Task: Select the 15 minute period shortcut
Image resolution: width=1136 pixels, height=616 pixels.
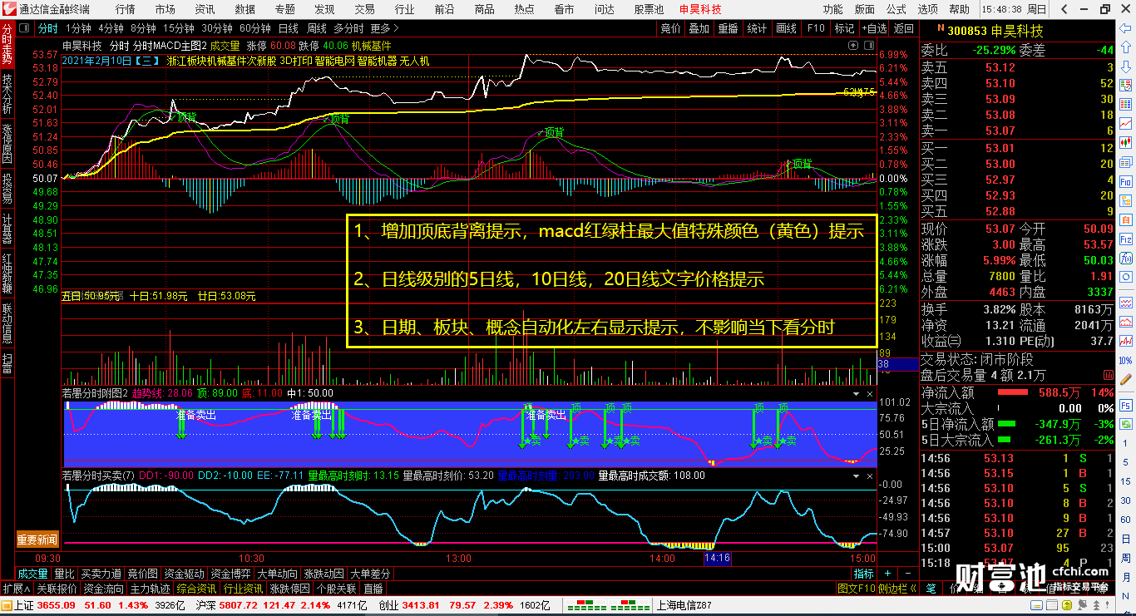Action: [x=1125, y=482]
